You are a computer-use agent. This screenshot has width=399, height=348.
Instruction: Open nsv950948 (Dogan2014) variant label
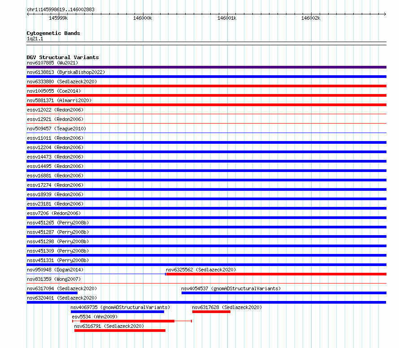(x=55, y=270)
